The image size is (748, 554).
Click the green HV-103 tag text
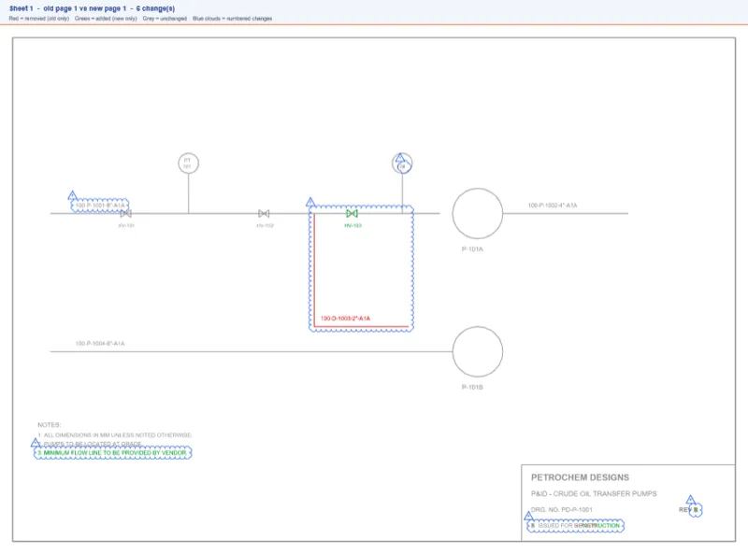(x=353, y=225)
